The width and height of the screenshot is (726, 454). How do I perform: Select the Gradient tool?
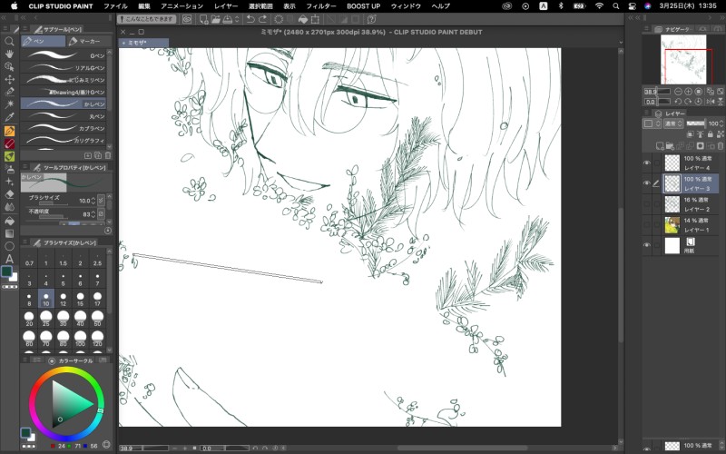click(x=9, y=233)
